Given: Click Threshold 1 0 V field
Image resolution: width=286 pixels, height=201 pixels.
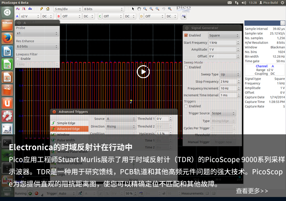Looking at the screenshot, I should tap(162, 119).
